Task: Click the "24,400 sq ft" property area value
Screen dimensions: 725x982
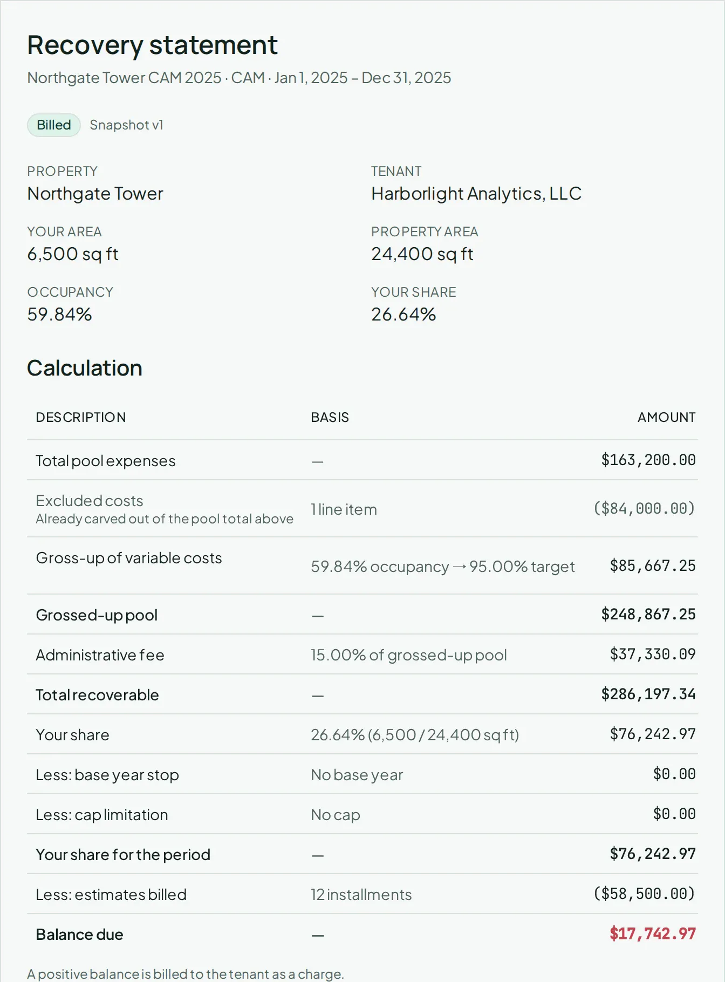Action: click(422, 254)
